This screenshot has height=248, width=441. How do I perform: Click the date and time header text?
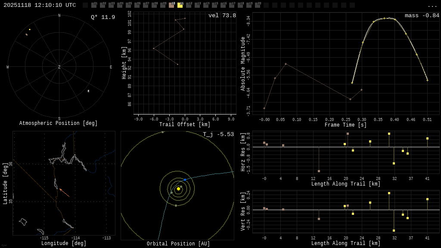40,5
